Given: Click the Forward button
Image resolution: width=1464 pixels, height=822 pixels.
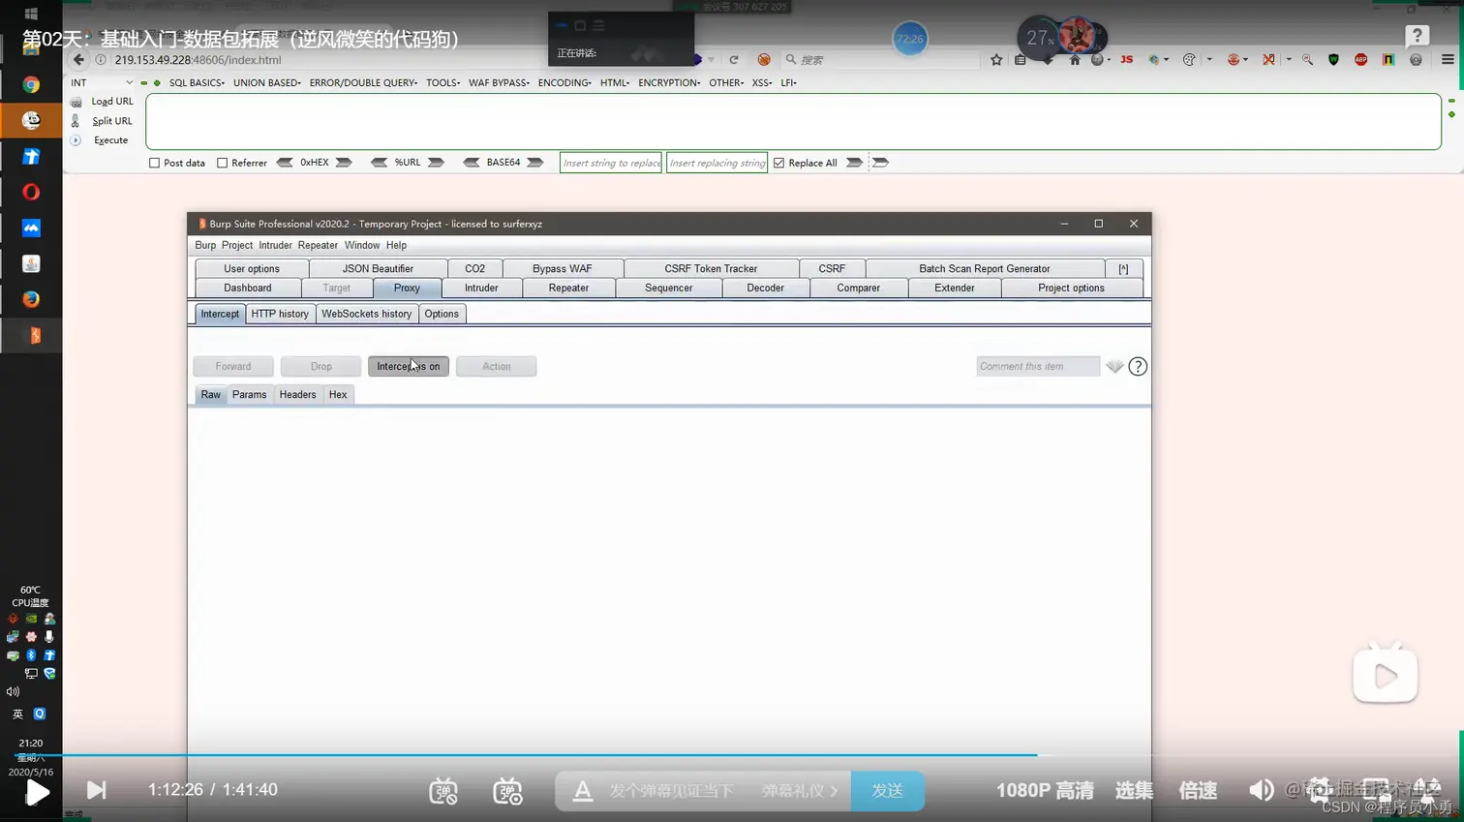Looking at the screenshot, I should point(232,366).
